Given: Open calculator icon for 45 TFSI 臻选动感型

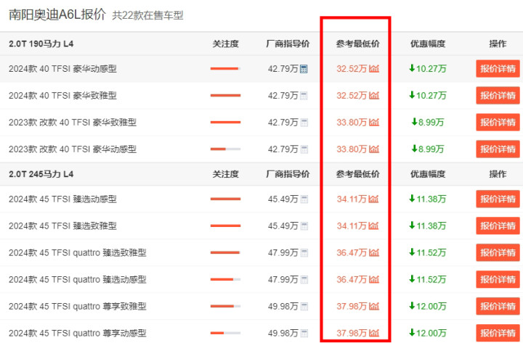Looking at the screenshot, I should tap(304, 199).
